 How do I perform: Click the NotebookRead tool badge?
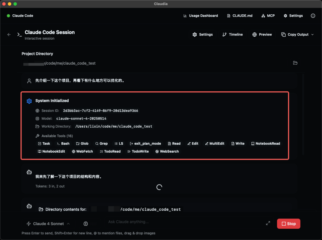pyautogui.click(x=266, y=143)
